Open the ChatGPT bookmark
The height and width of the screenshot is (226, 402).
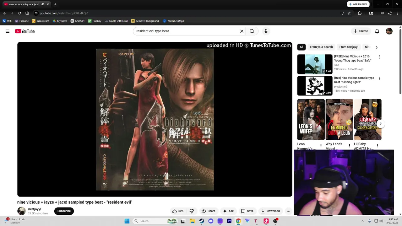pyautogui.click(x=78, y=21)
